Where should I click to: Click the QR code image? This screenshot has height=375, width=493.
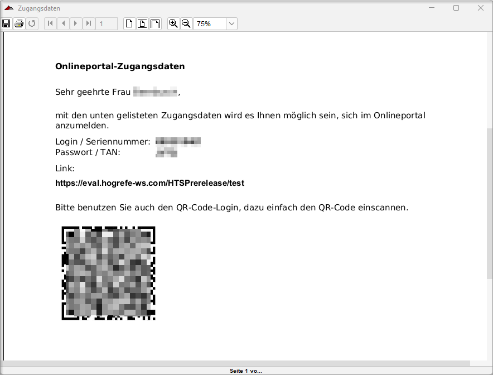click(109, 273)
